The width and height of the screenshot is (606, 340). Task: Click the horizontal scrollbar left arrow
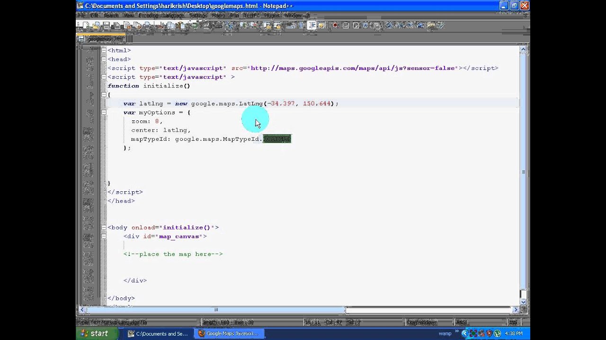click(x=82, y=310)
